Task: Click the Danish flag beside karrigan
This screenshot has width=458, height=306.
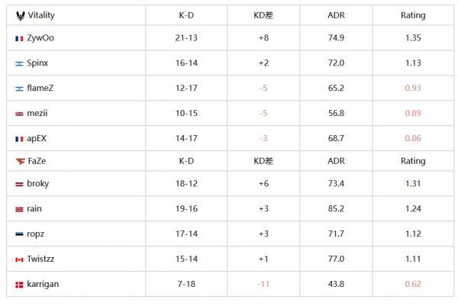Action: (19, 285)
